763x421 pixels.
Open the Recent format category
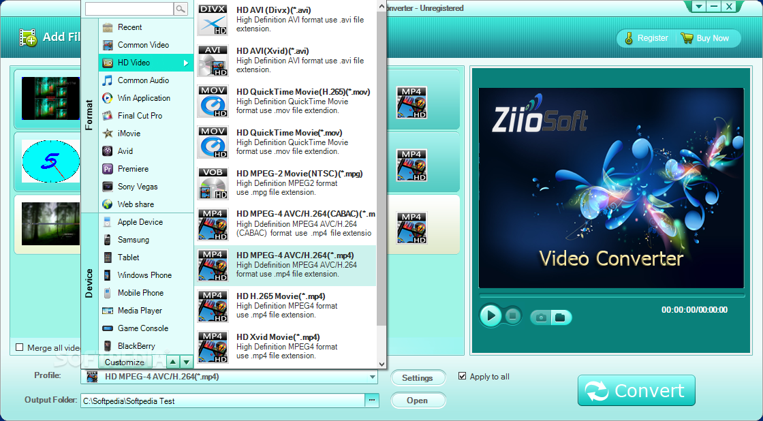coord(146,27)
